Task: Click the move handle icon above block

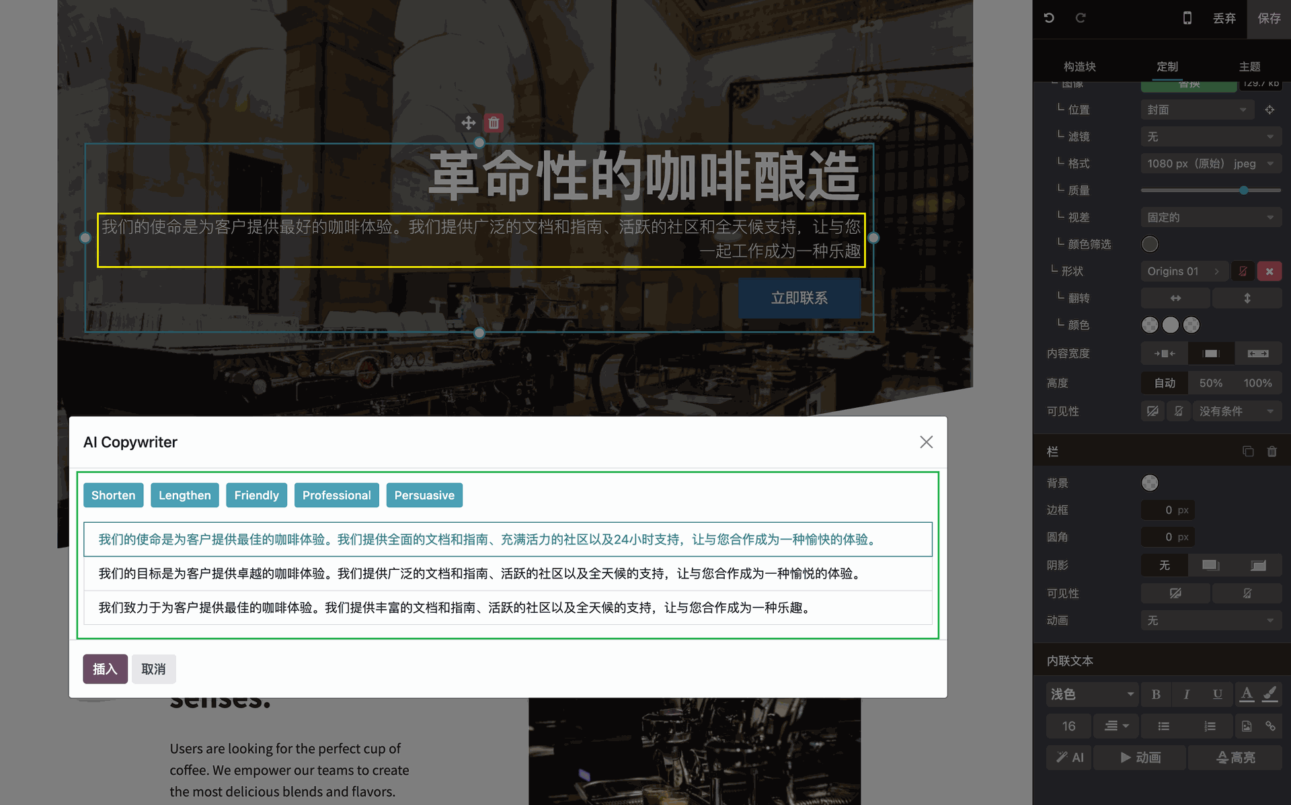Action: [469, 123]
